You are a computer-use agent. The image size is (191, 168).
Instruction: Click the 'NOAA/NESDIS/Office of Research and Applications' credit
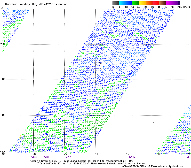tap(152, 166)
